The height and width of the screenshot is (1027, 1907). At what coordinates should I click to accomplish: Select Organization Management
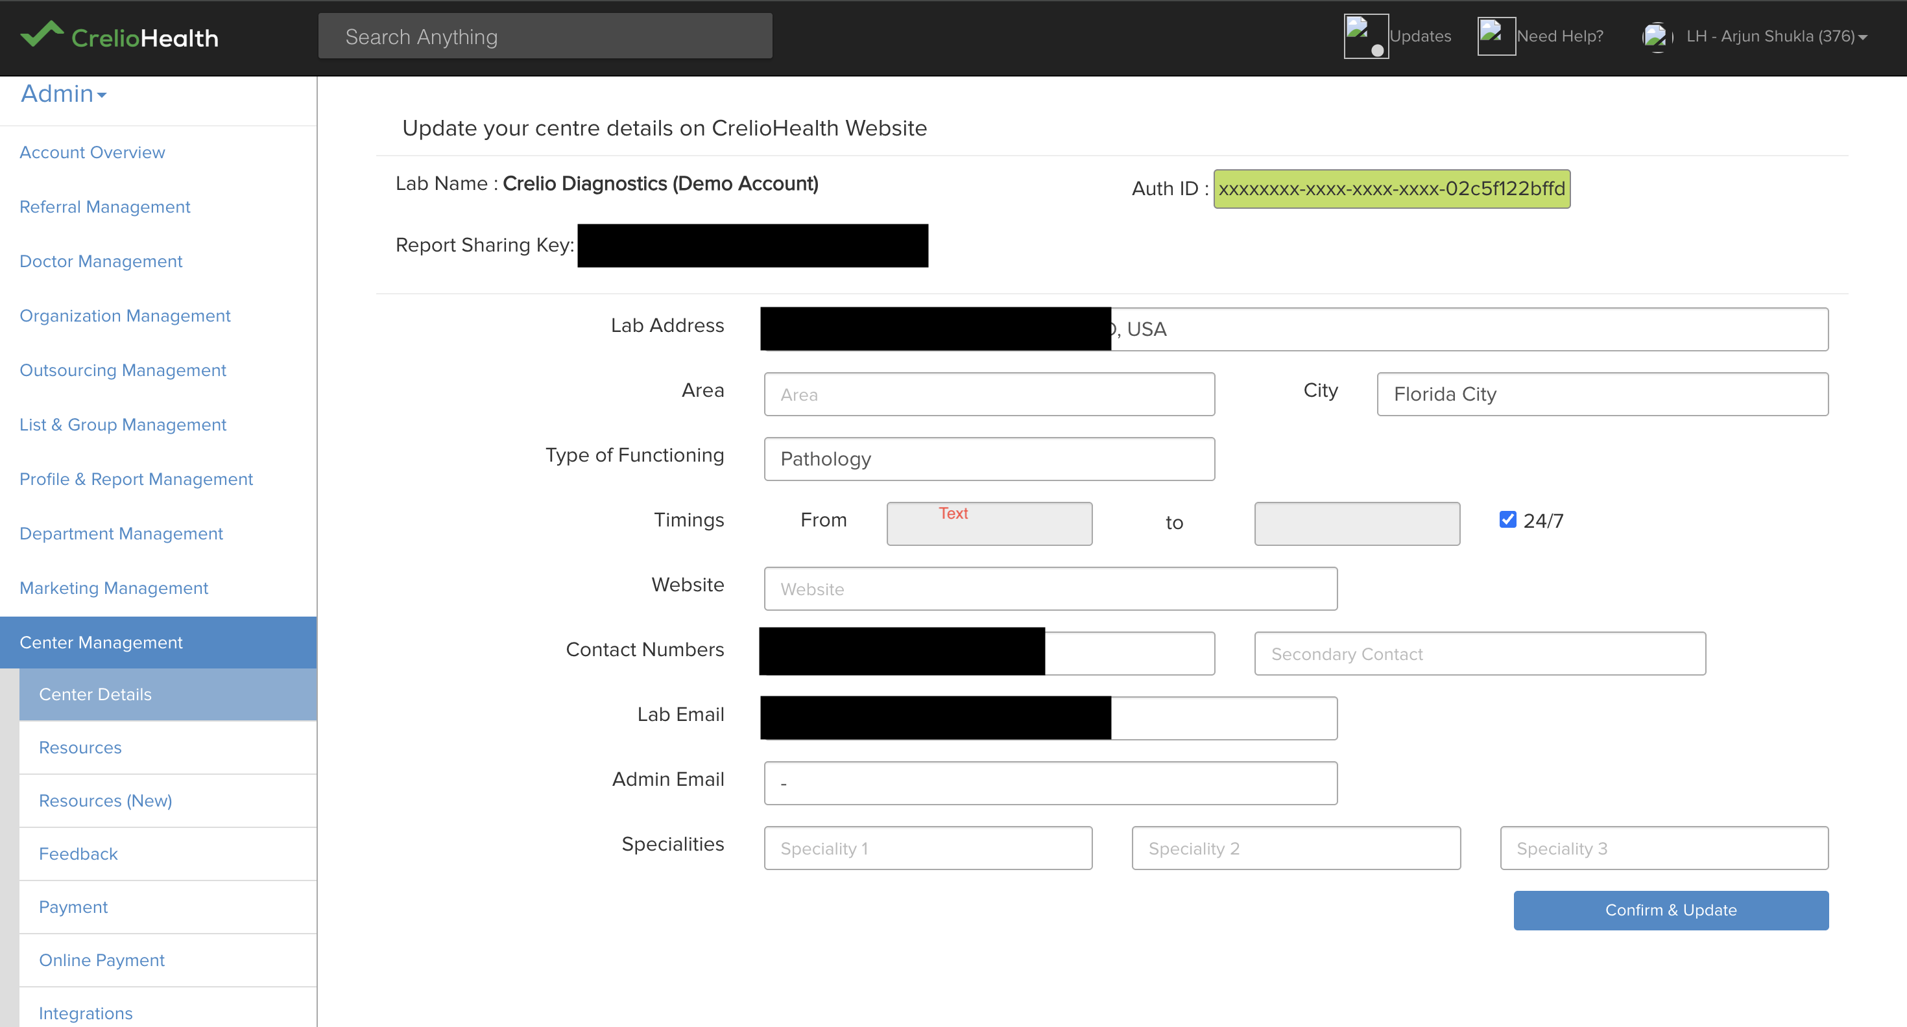125,316
